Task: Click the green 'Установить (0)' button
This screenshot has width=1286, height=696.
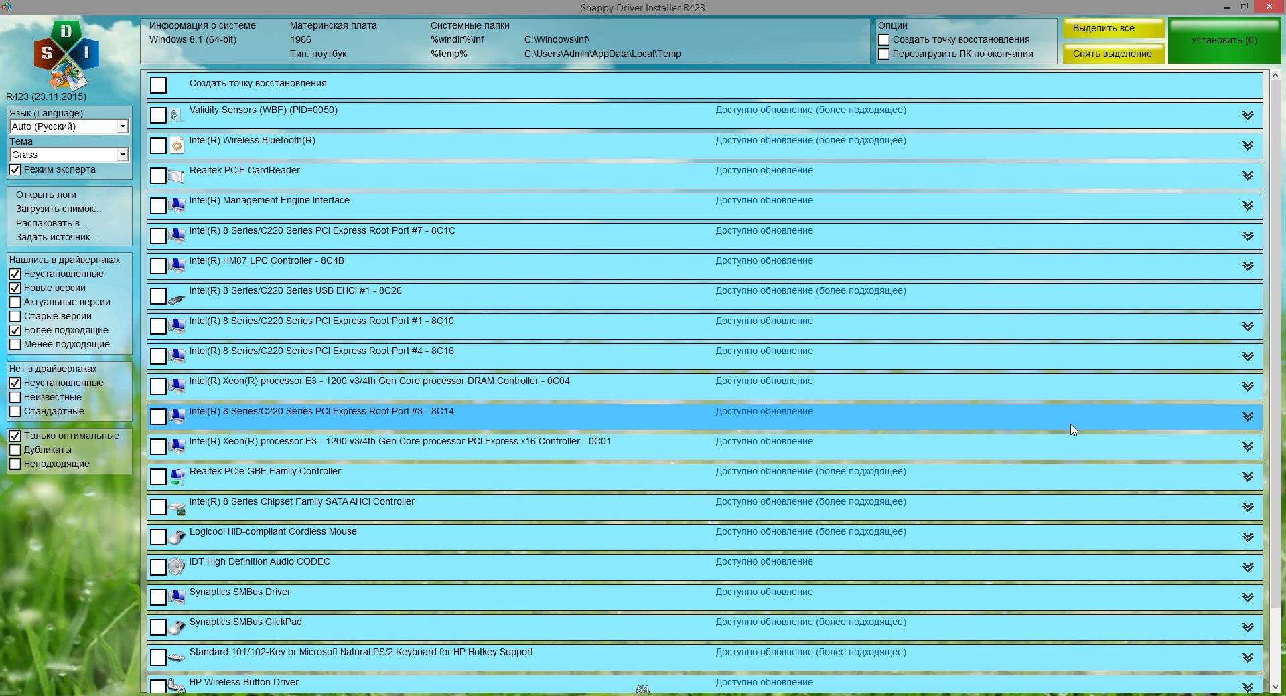Action: [1224, 41]
